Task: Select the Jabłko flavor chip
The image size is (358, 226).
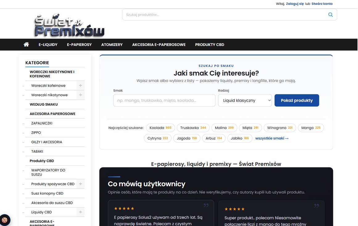Action: 240,138
